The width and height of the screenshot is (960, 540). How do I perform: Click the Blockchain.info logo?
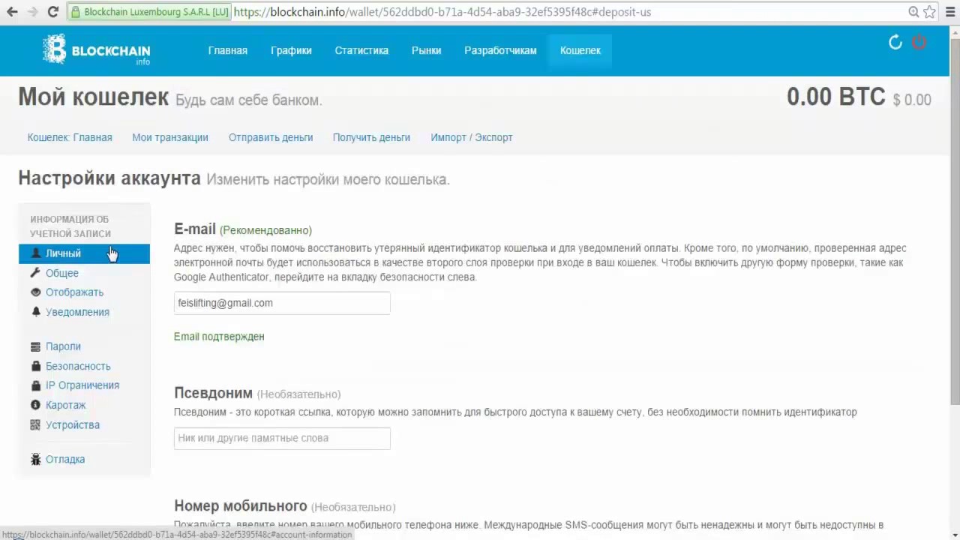pos(96,50)
